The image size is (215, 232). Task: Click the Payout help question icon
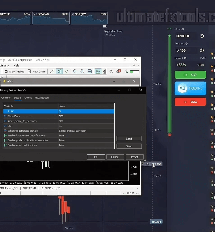[185, 58]
